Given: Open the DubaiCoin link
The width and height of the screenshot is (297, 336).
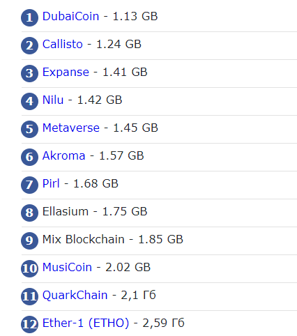Looking at the screenshot, I should pyautogui.click(x=70, y=17).
